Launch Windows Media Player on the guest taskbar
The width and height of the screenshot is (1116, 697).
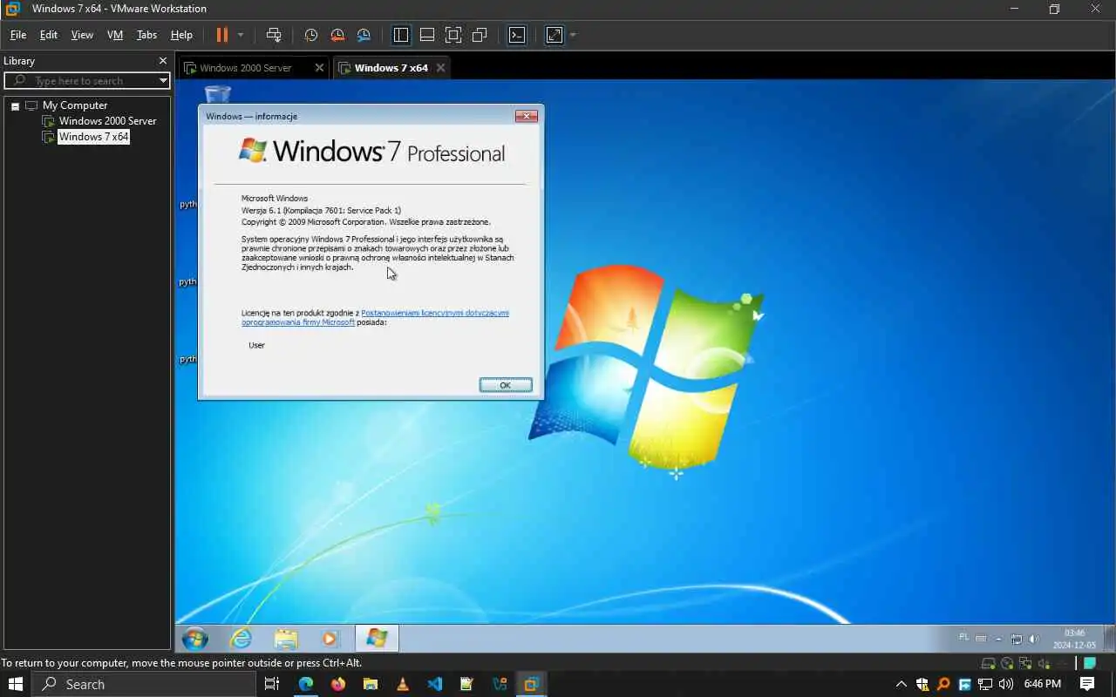pyautogui.click(x=330, y=639)
